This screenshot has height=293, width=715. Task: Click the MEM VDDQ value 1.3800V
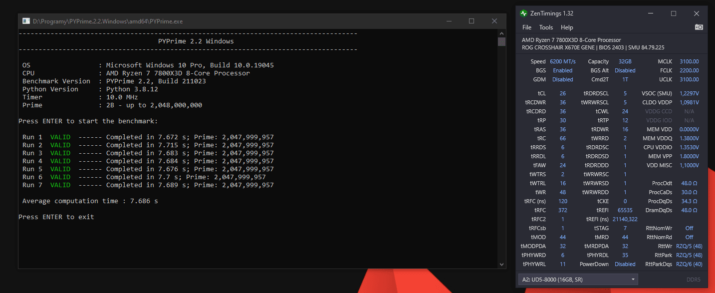pos(689,138)
